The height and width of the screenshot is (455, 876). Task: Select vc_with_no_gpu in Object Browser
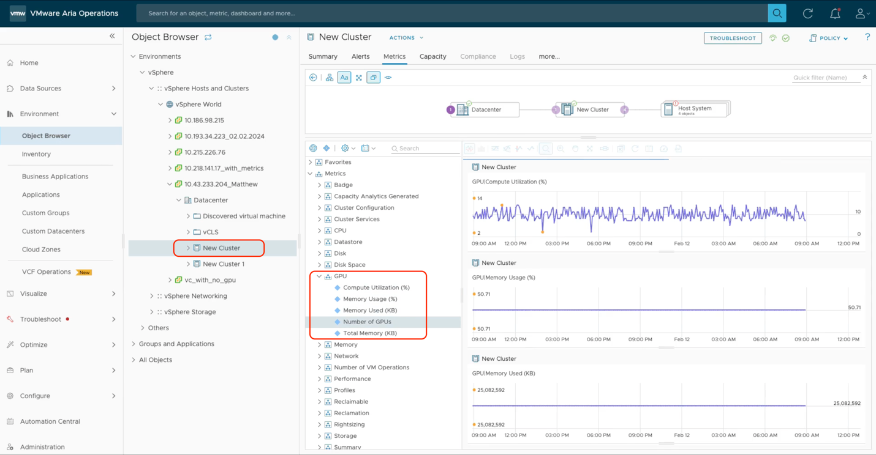click(210, 280)
